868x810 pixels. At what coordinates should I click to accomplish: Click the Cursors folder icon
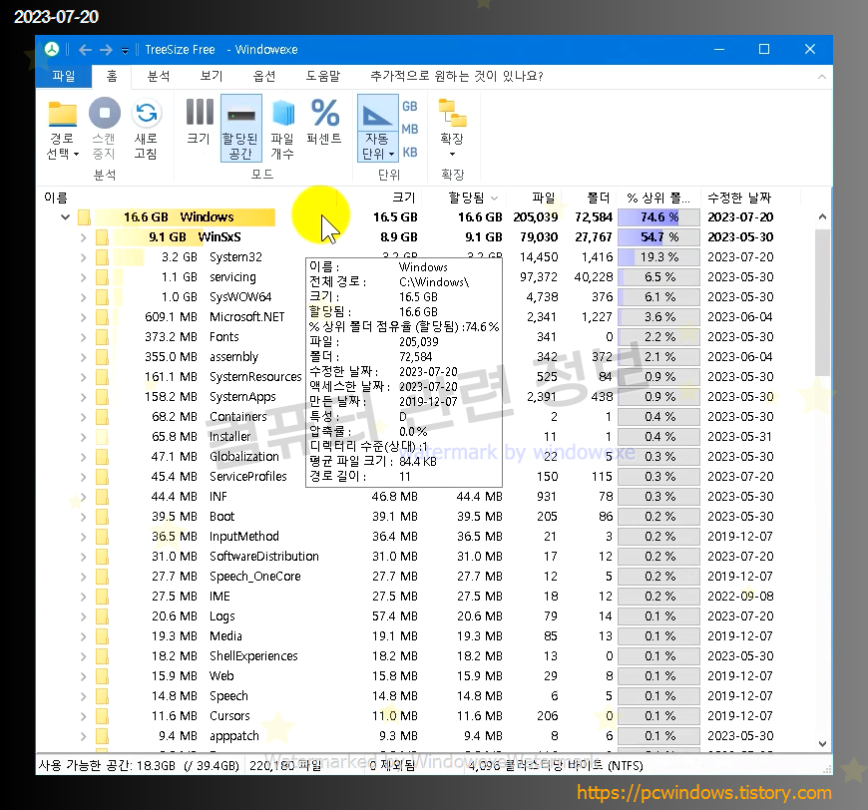[x=102, y=715]
